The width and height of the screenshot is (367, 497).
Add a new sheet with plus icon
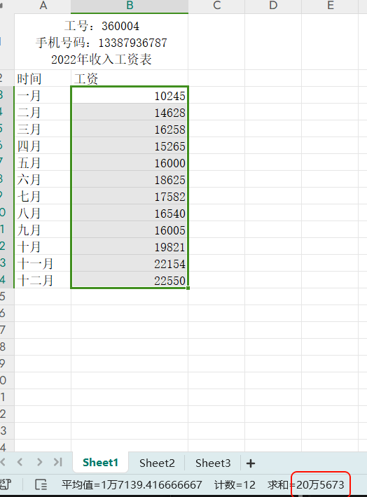251,463
